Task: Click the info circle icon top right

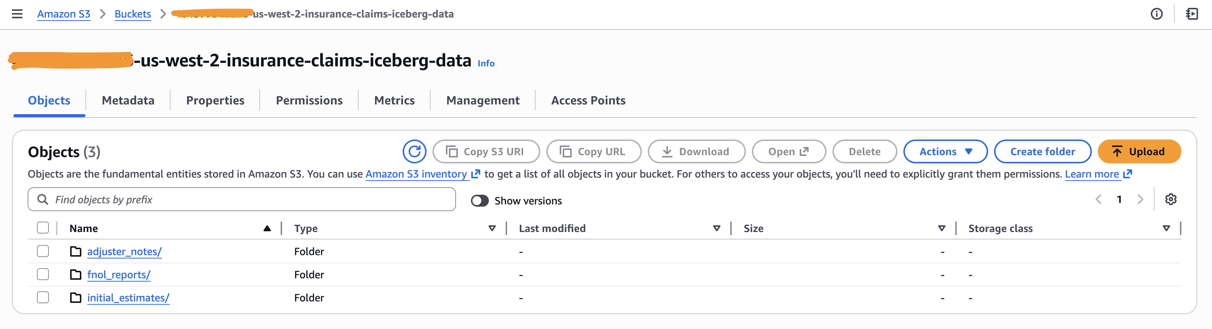Action: 1156,14
